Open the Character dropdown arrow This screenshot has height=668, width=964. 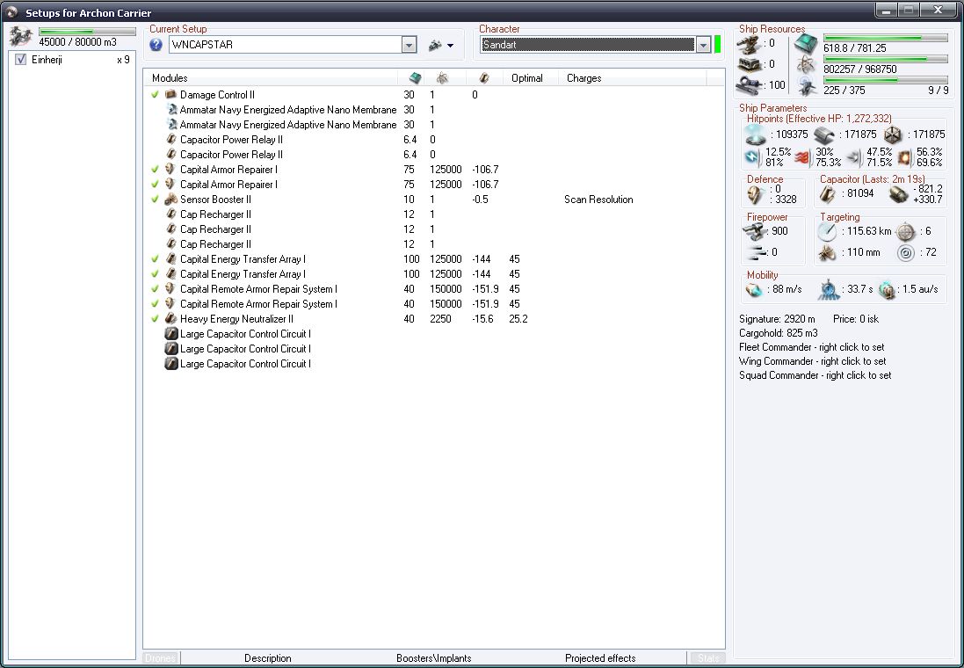[x=703, y=45]
